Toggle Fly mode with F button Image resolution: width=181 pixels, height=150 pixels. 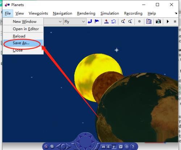114,147
